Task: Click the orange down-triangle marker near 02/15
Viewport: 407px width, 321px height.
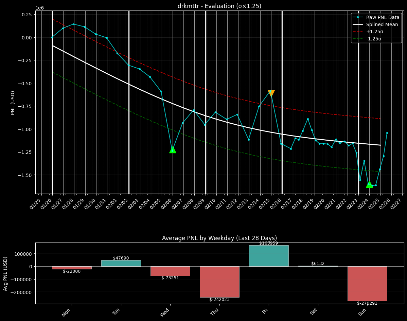Action: pyautogui.click(x=271, y=92)
